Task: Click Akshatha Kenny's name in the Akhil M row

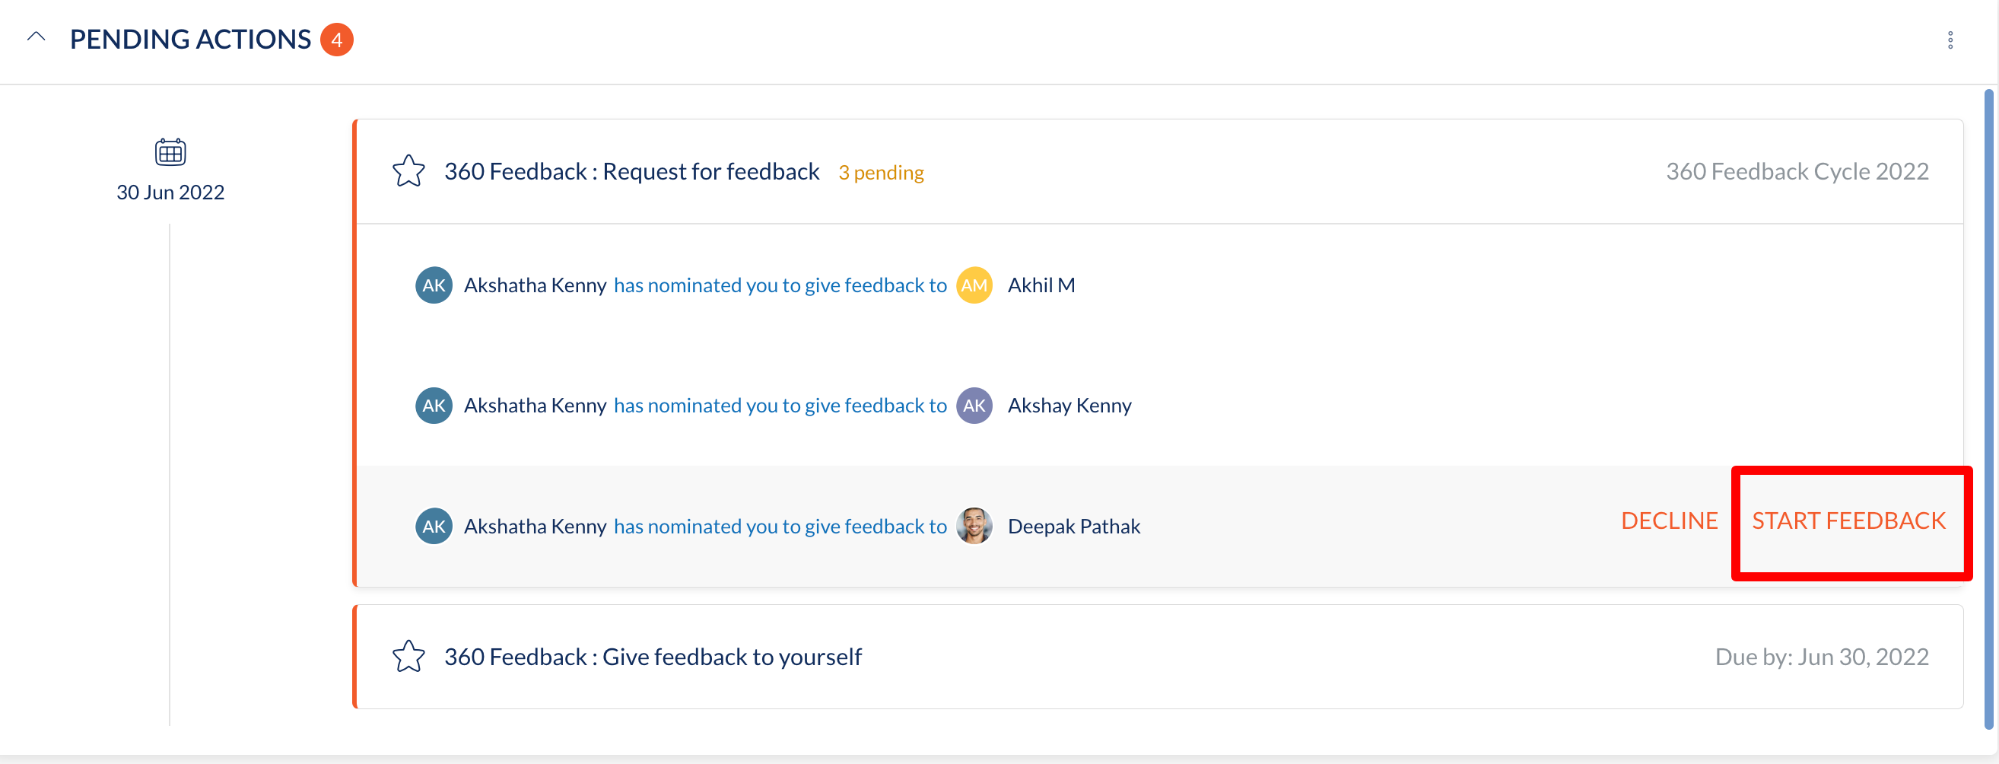Action: tap(535, 285)
